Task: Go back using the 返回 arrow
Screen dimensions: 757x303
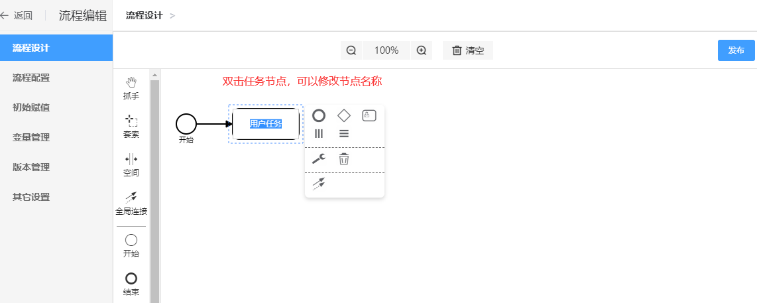Action: [x=5, y=15]
